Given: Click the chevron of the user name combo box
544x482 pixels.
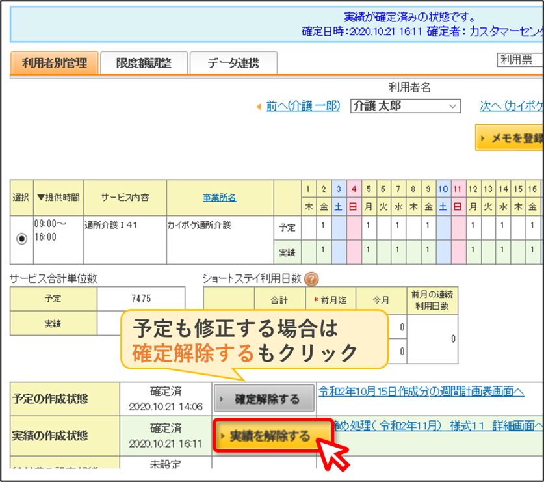Looking at the screenshot, I should click(x=452, y=106).
